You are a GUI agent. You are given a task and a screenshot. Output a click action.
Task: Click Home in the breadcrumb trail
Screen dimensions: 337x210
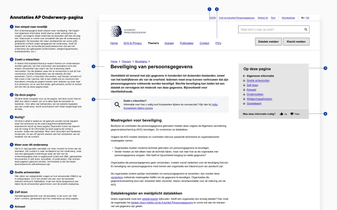click(114, 61)
